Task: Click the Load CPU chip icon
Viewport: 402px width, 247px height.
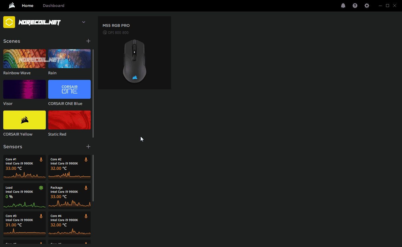Action: pyautogui.click(x=41, y=187)
